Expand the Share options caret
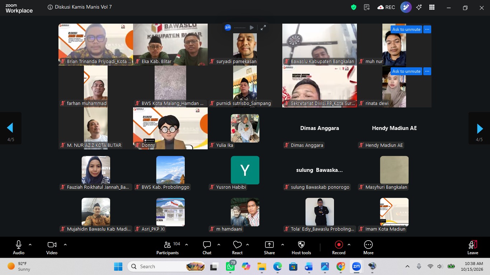490x275 pixels. coord(283,245)
